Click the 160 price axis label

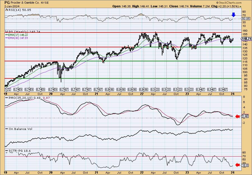pyautogui.click(x=245, y=31)
